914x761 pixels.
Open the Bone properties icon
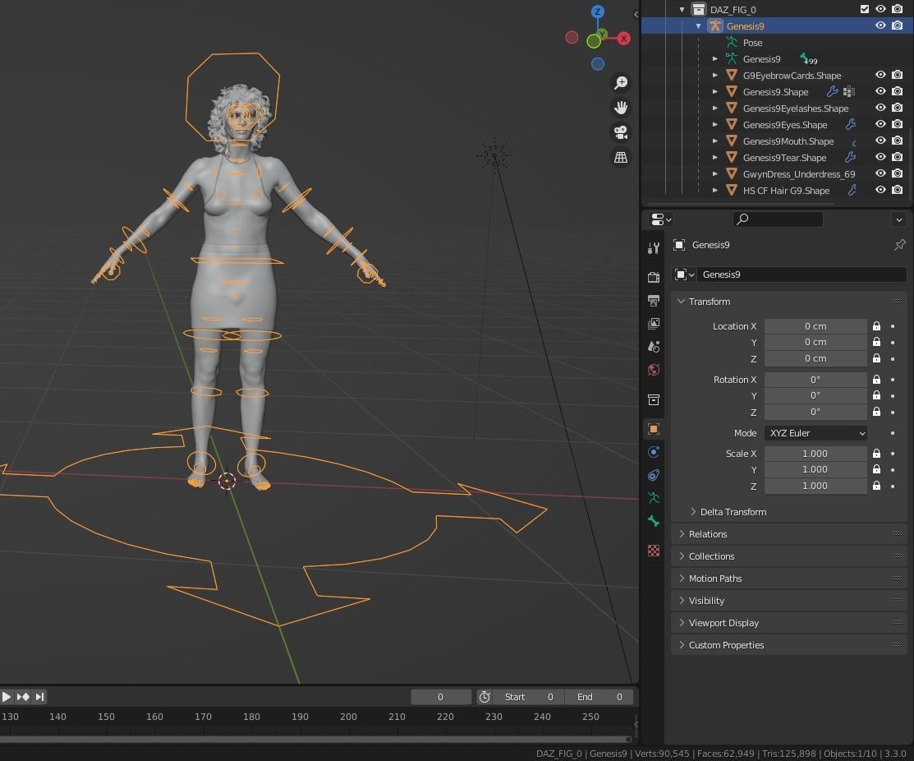pyautogui.click(x=654, y=521)
